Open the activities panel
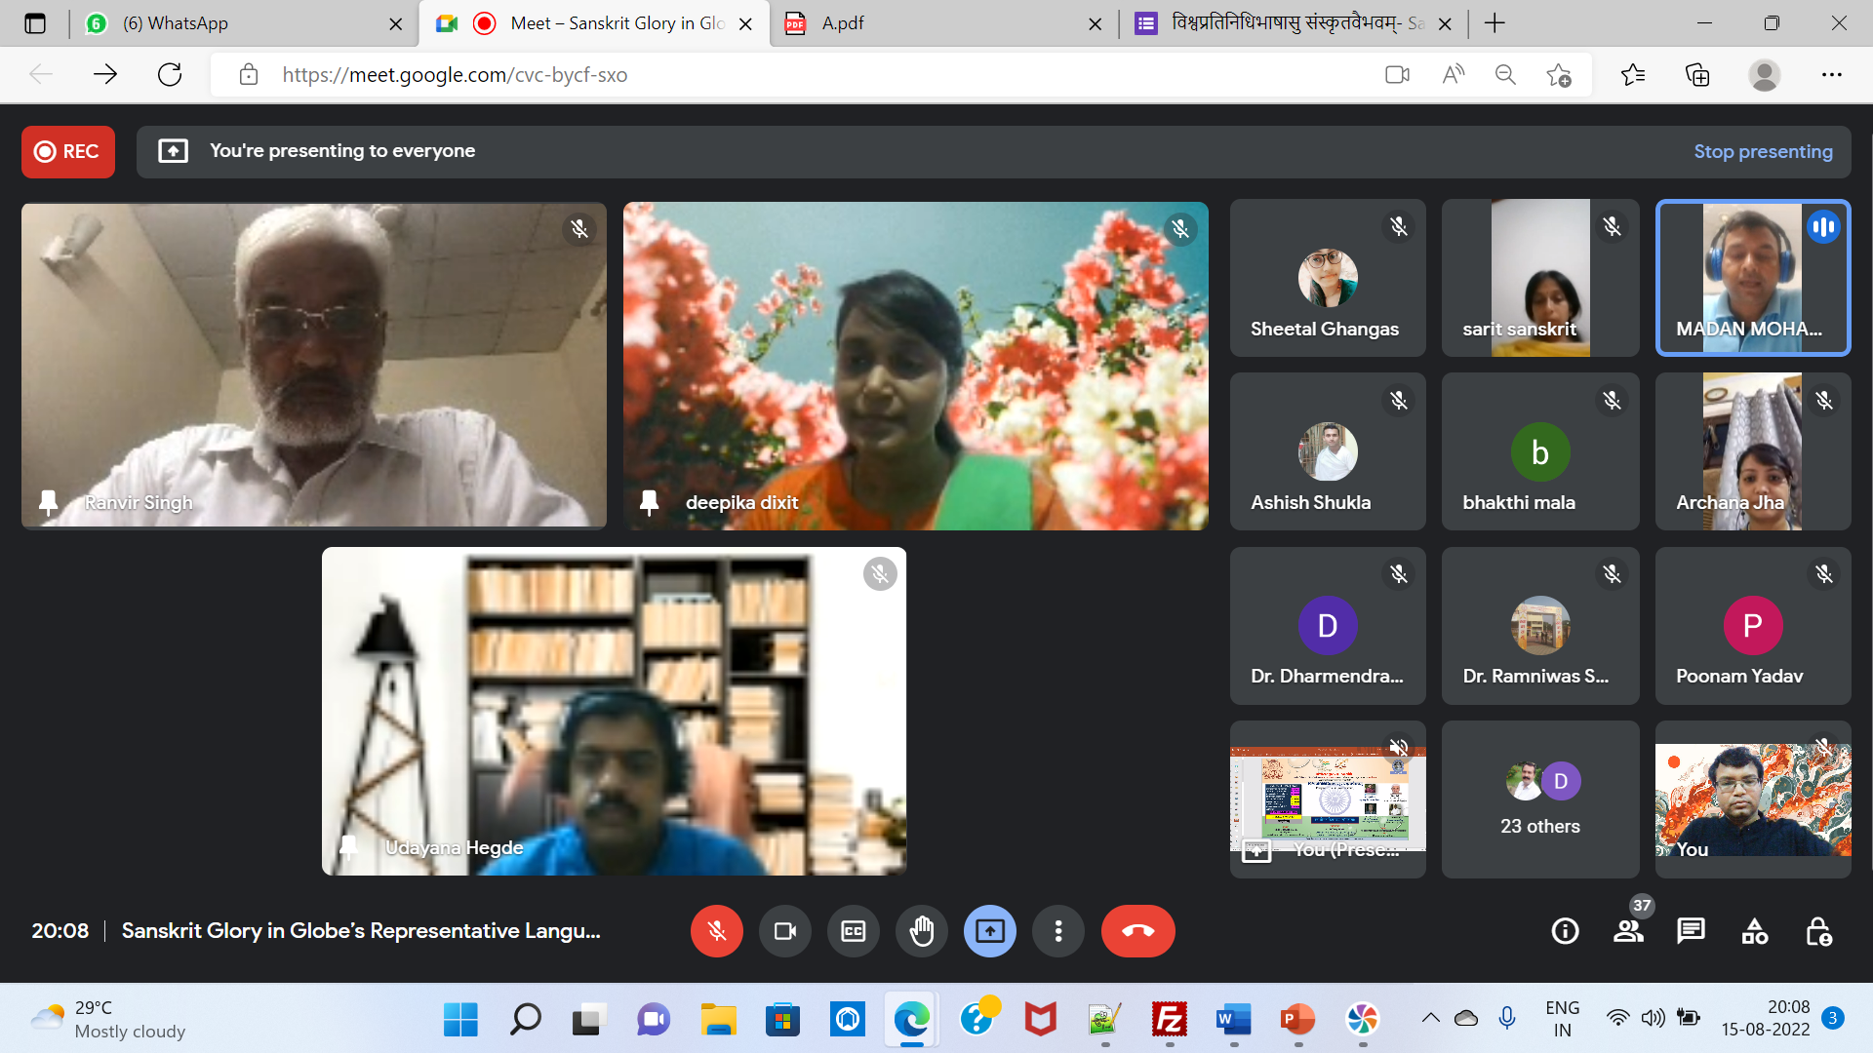This screenshot has height=1053, width=1873. [x=1754, y=931]
